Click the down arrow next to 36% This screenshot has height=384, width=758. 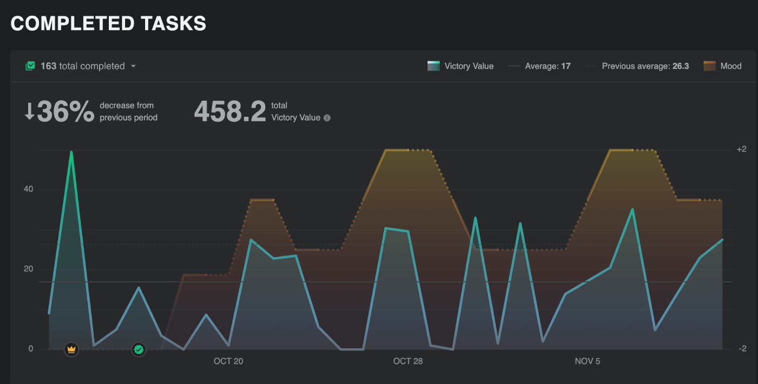click(30, 111)
